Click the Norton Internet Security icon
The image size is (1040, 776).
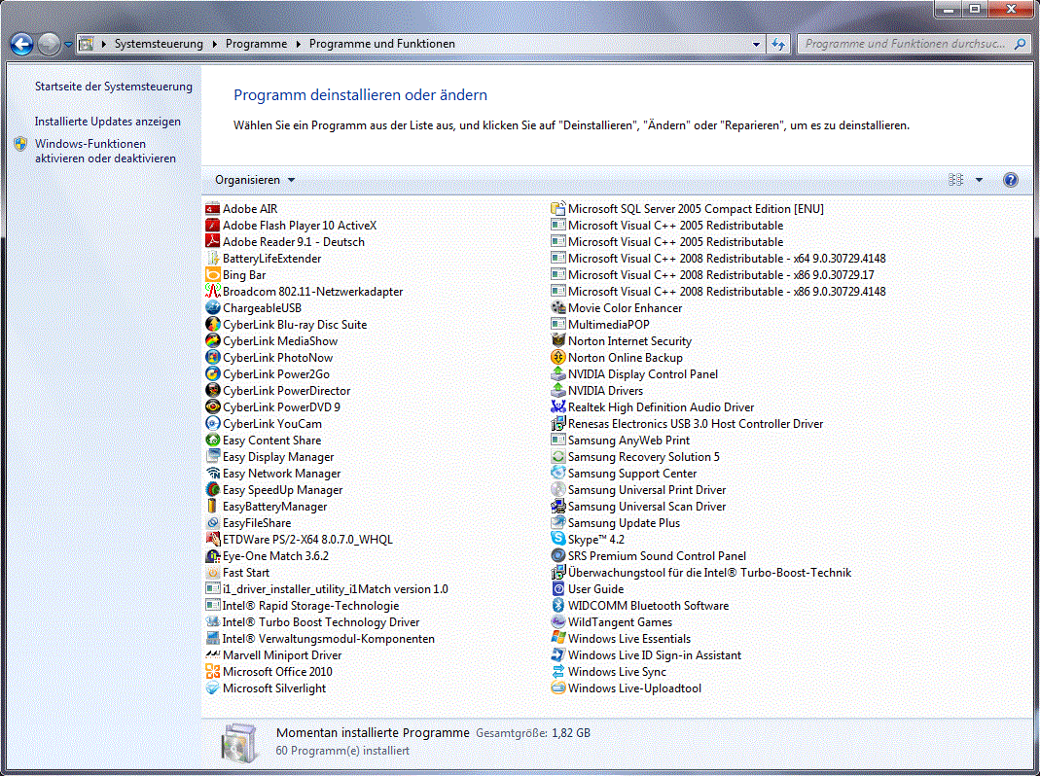(558, 341)
